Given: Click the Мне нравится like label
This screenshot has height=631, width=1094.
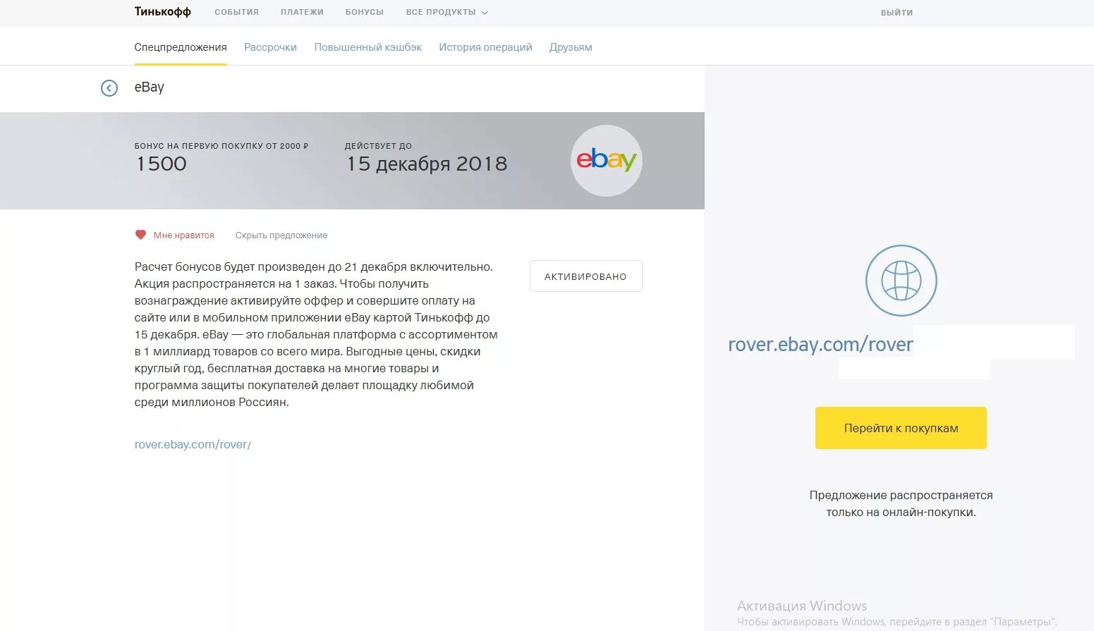Looking at the screenshot, I should pos(183,235).
